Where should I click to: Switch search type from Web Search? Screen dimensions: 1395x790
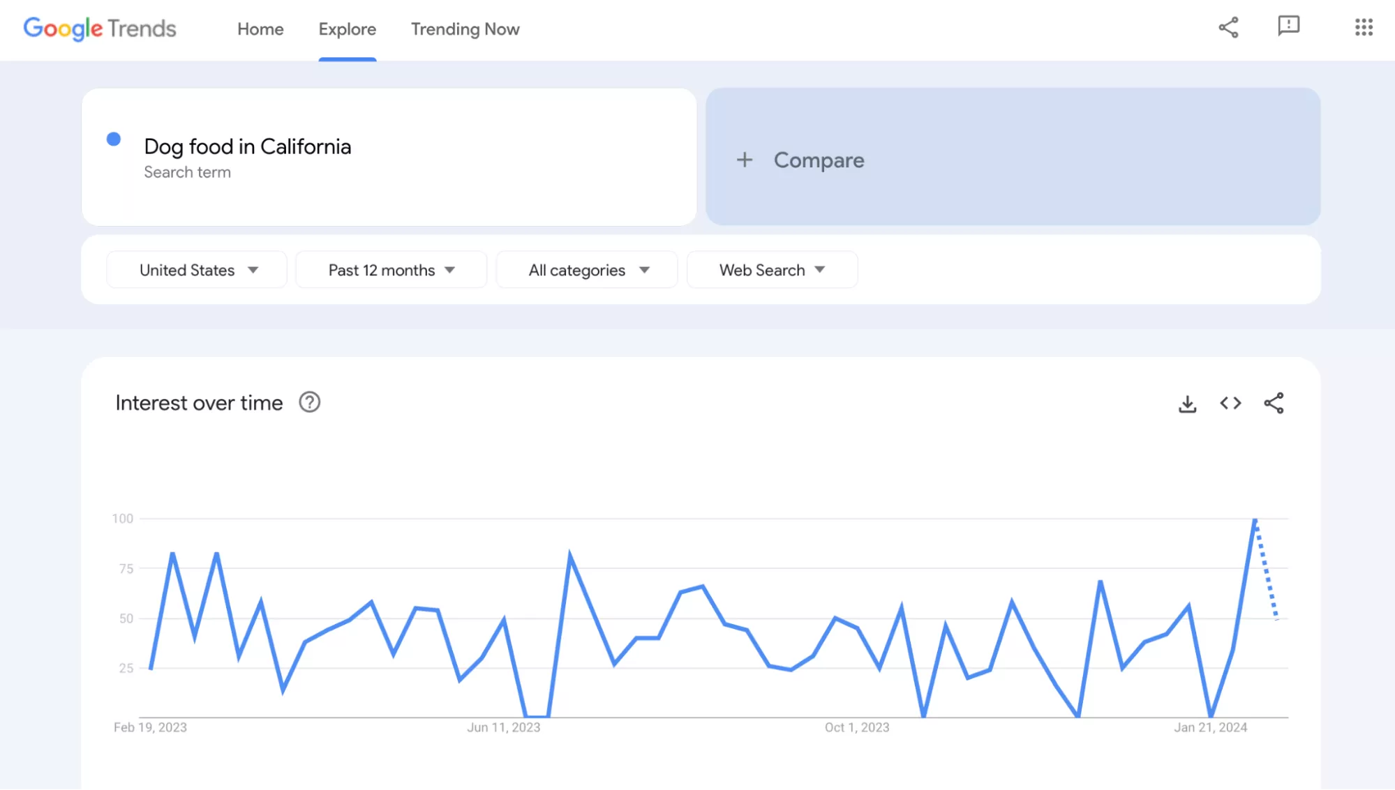pyautogui.click(x=772, y=270)
